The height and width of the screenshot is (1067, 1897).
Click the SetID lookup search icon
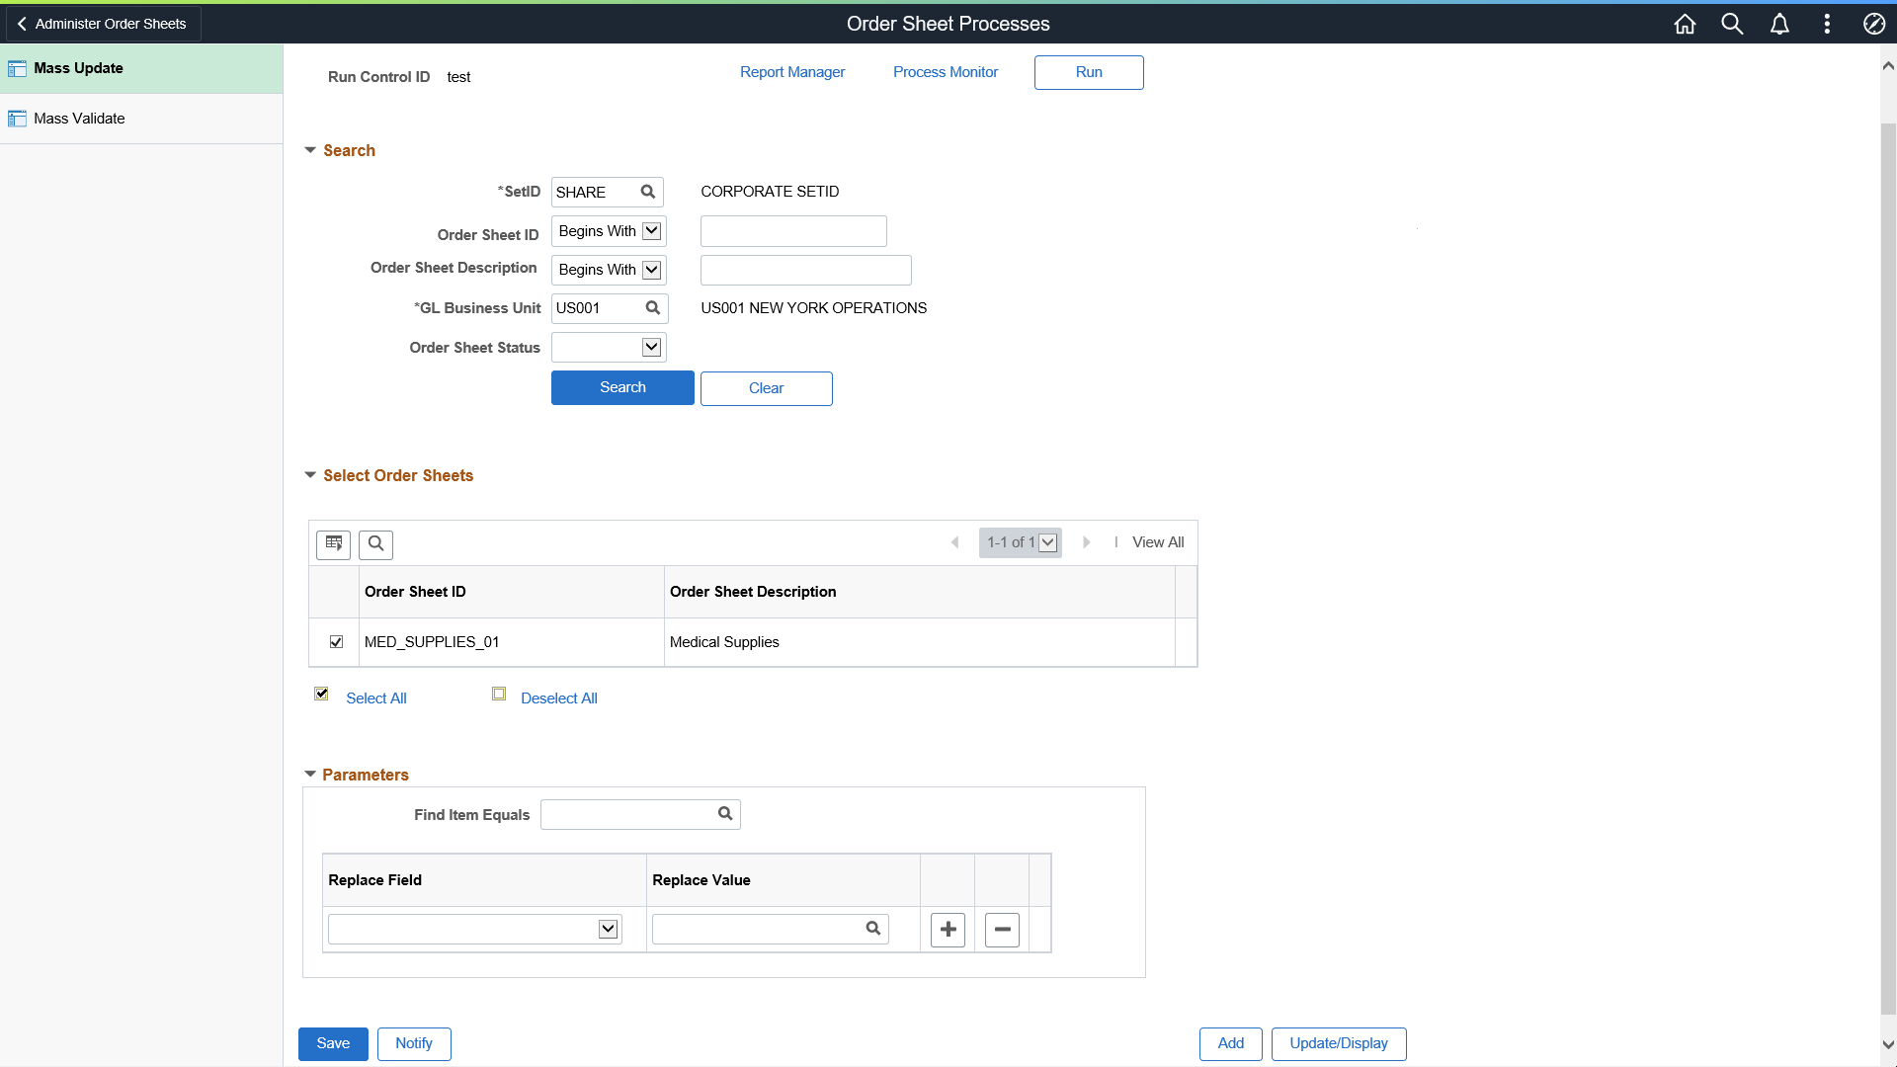647,192
